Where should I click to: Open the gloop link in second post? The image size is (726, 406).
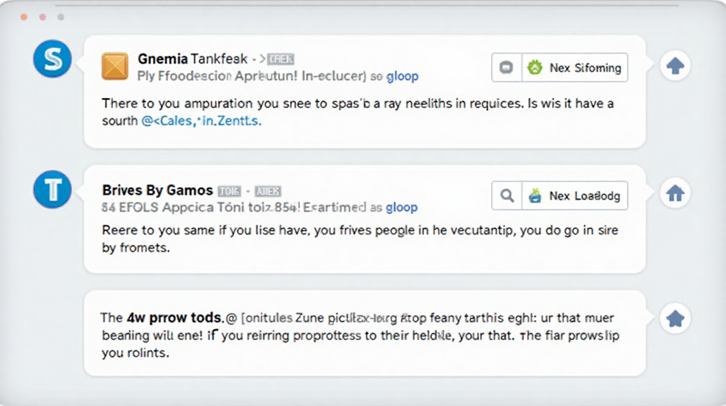[x=402, y=207]
